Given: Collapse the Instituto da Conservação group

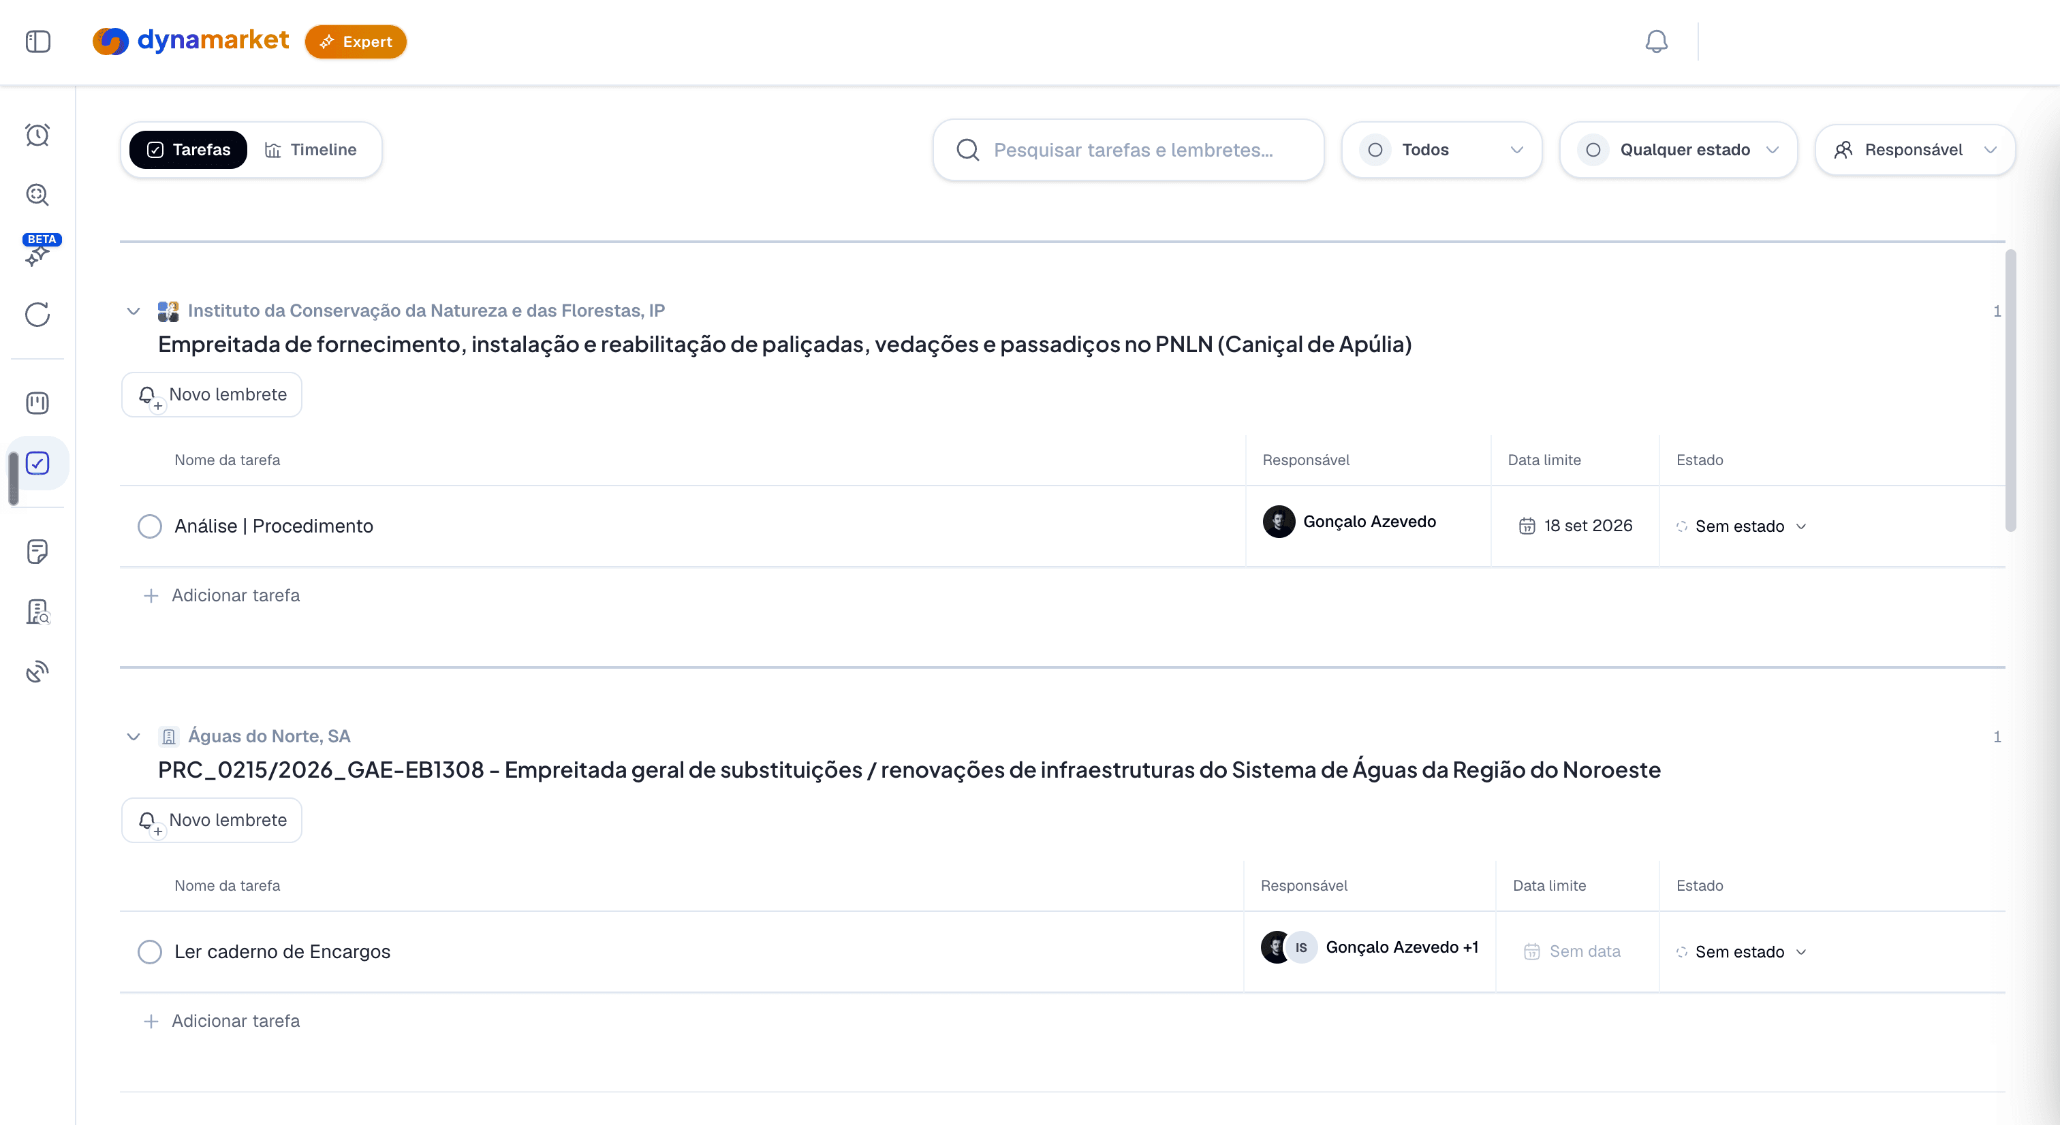Looking at the screenshot, I should pos(134,311).
